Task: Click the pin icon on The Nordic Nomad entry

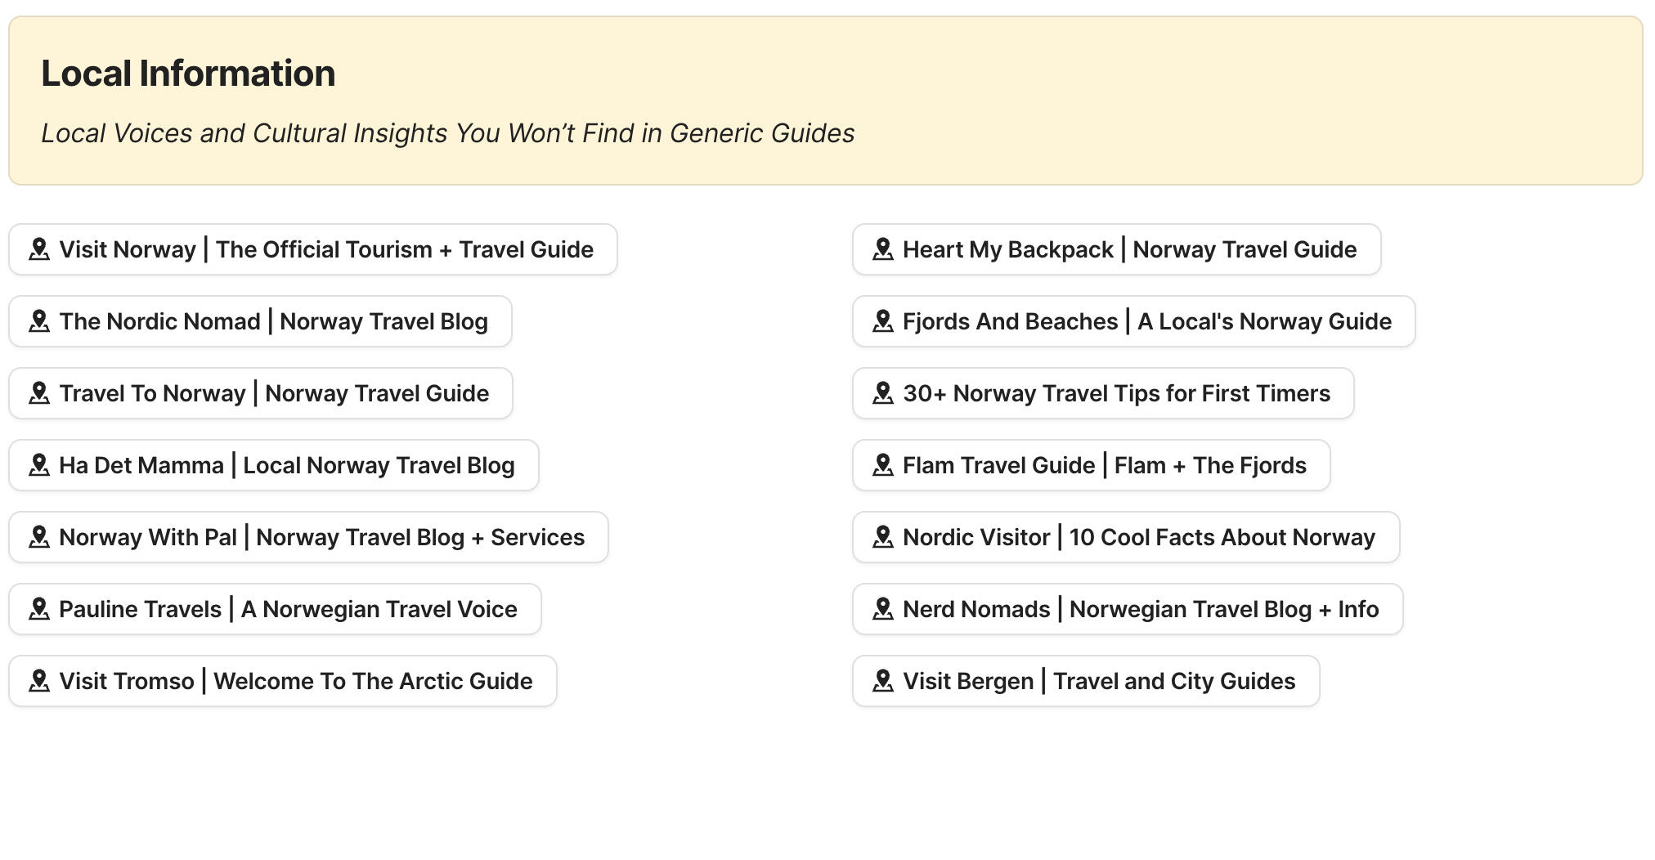Action: [39, 321]
